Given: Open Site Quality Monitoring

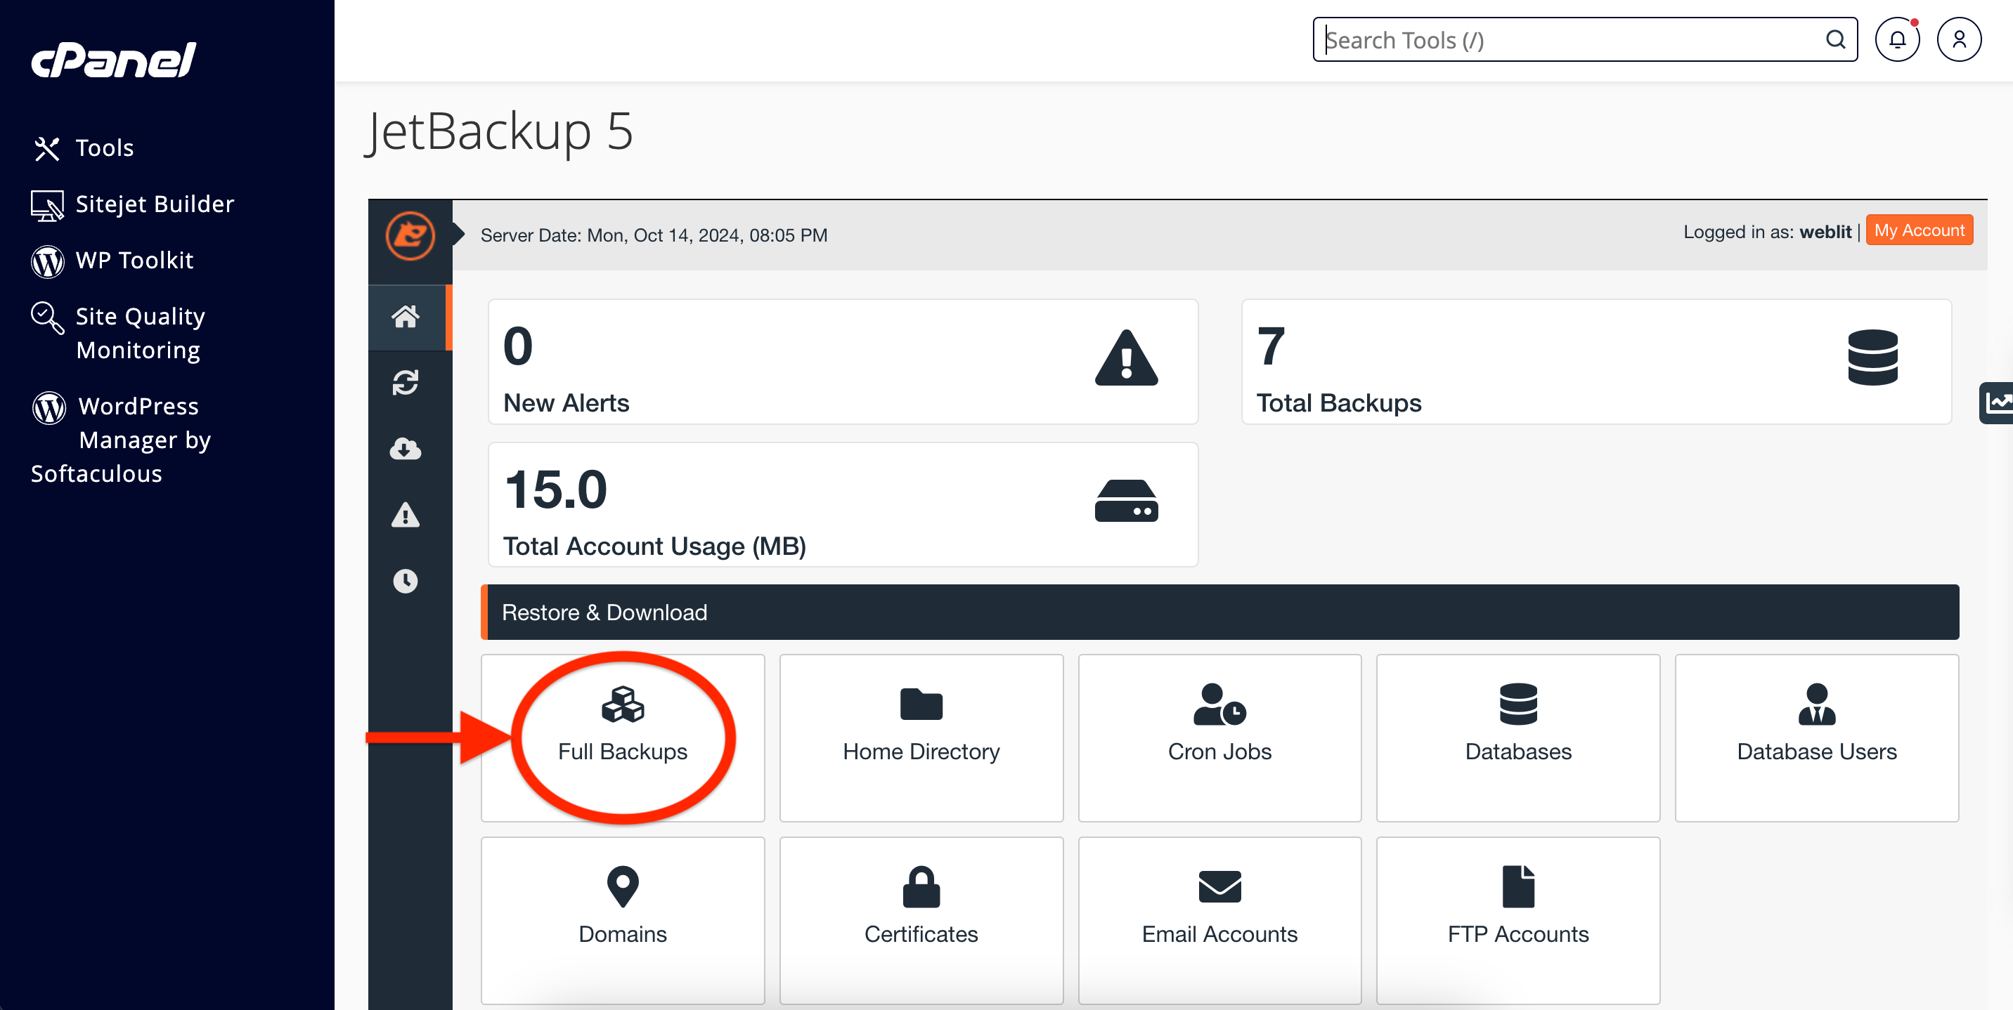Looking at the screenshot, I should tap(117, 333).
